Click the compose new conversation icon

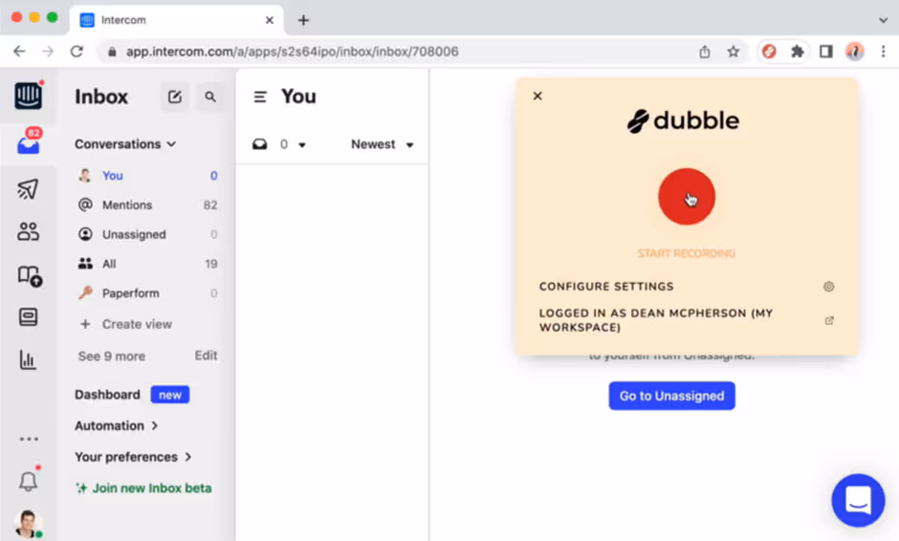point(175,97)
